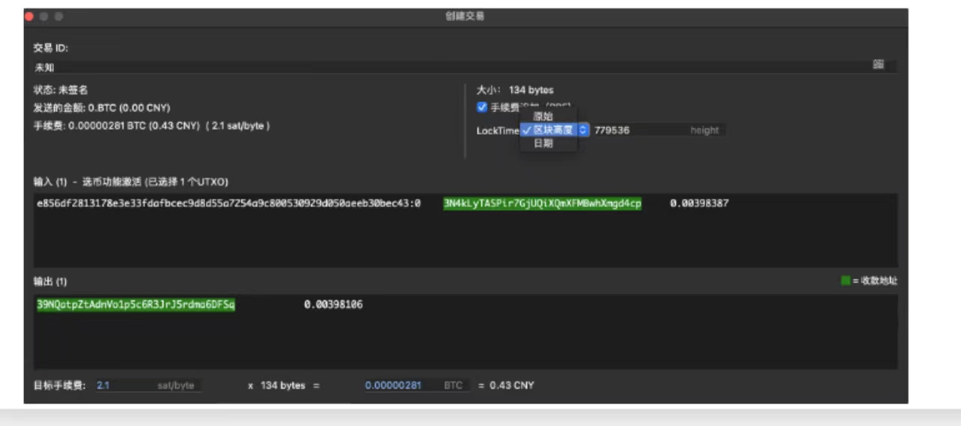This screenshot has width=961, height=426.
Task: Toggle the 手续费 checkbox
Action: 482,107
